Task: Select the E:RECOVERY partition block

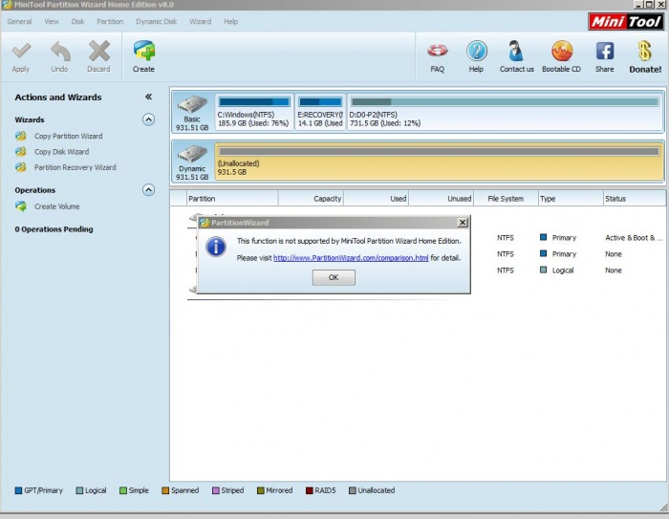Action: (x=320, y=112)
